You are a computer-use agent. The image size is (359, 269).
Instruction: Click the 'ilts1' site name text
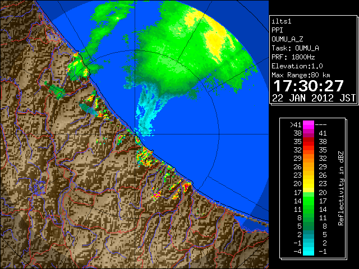[x=282, y=21]
